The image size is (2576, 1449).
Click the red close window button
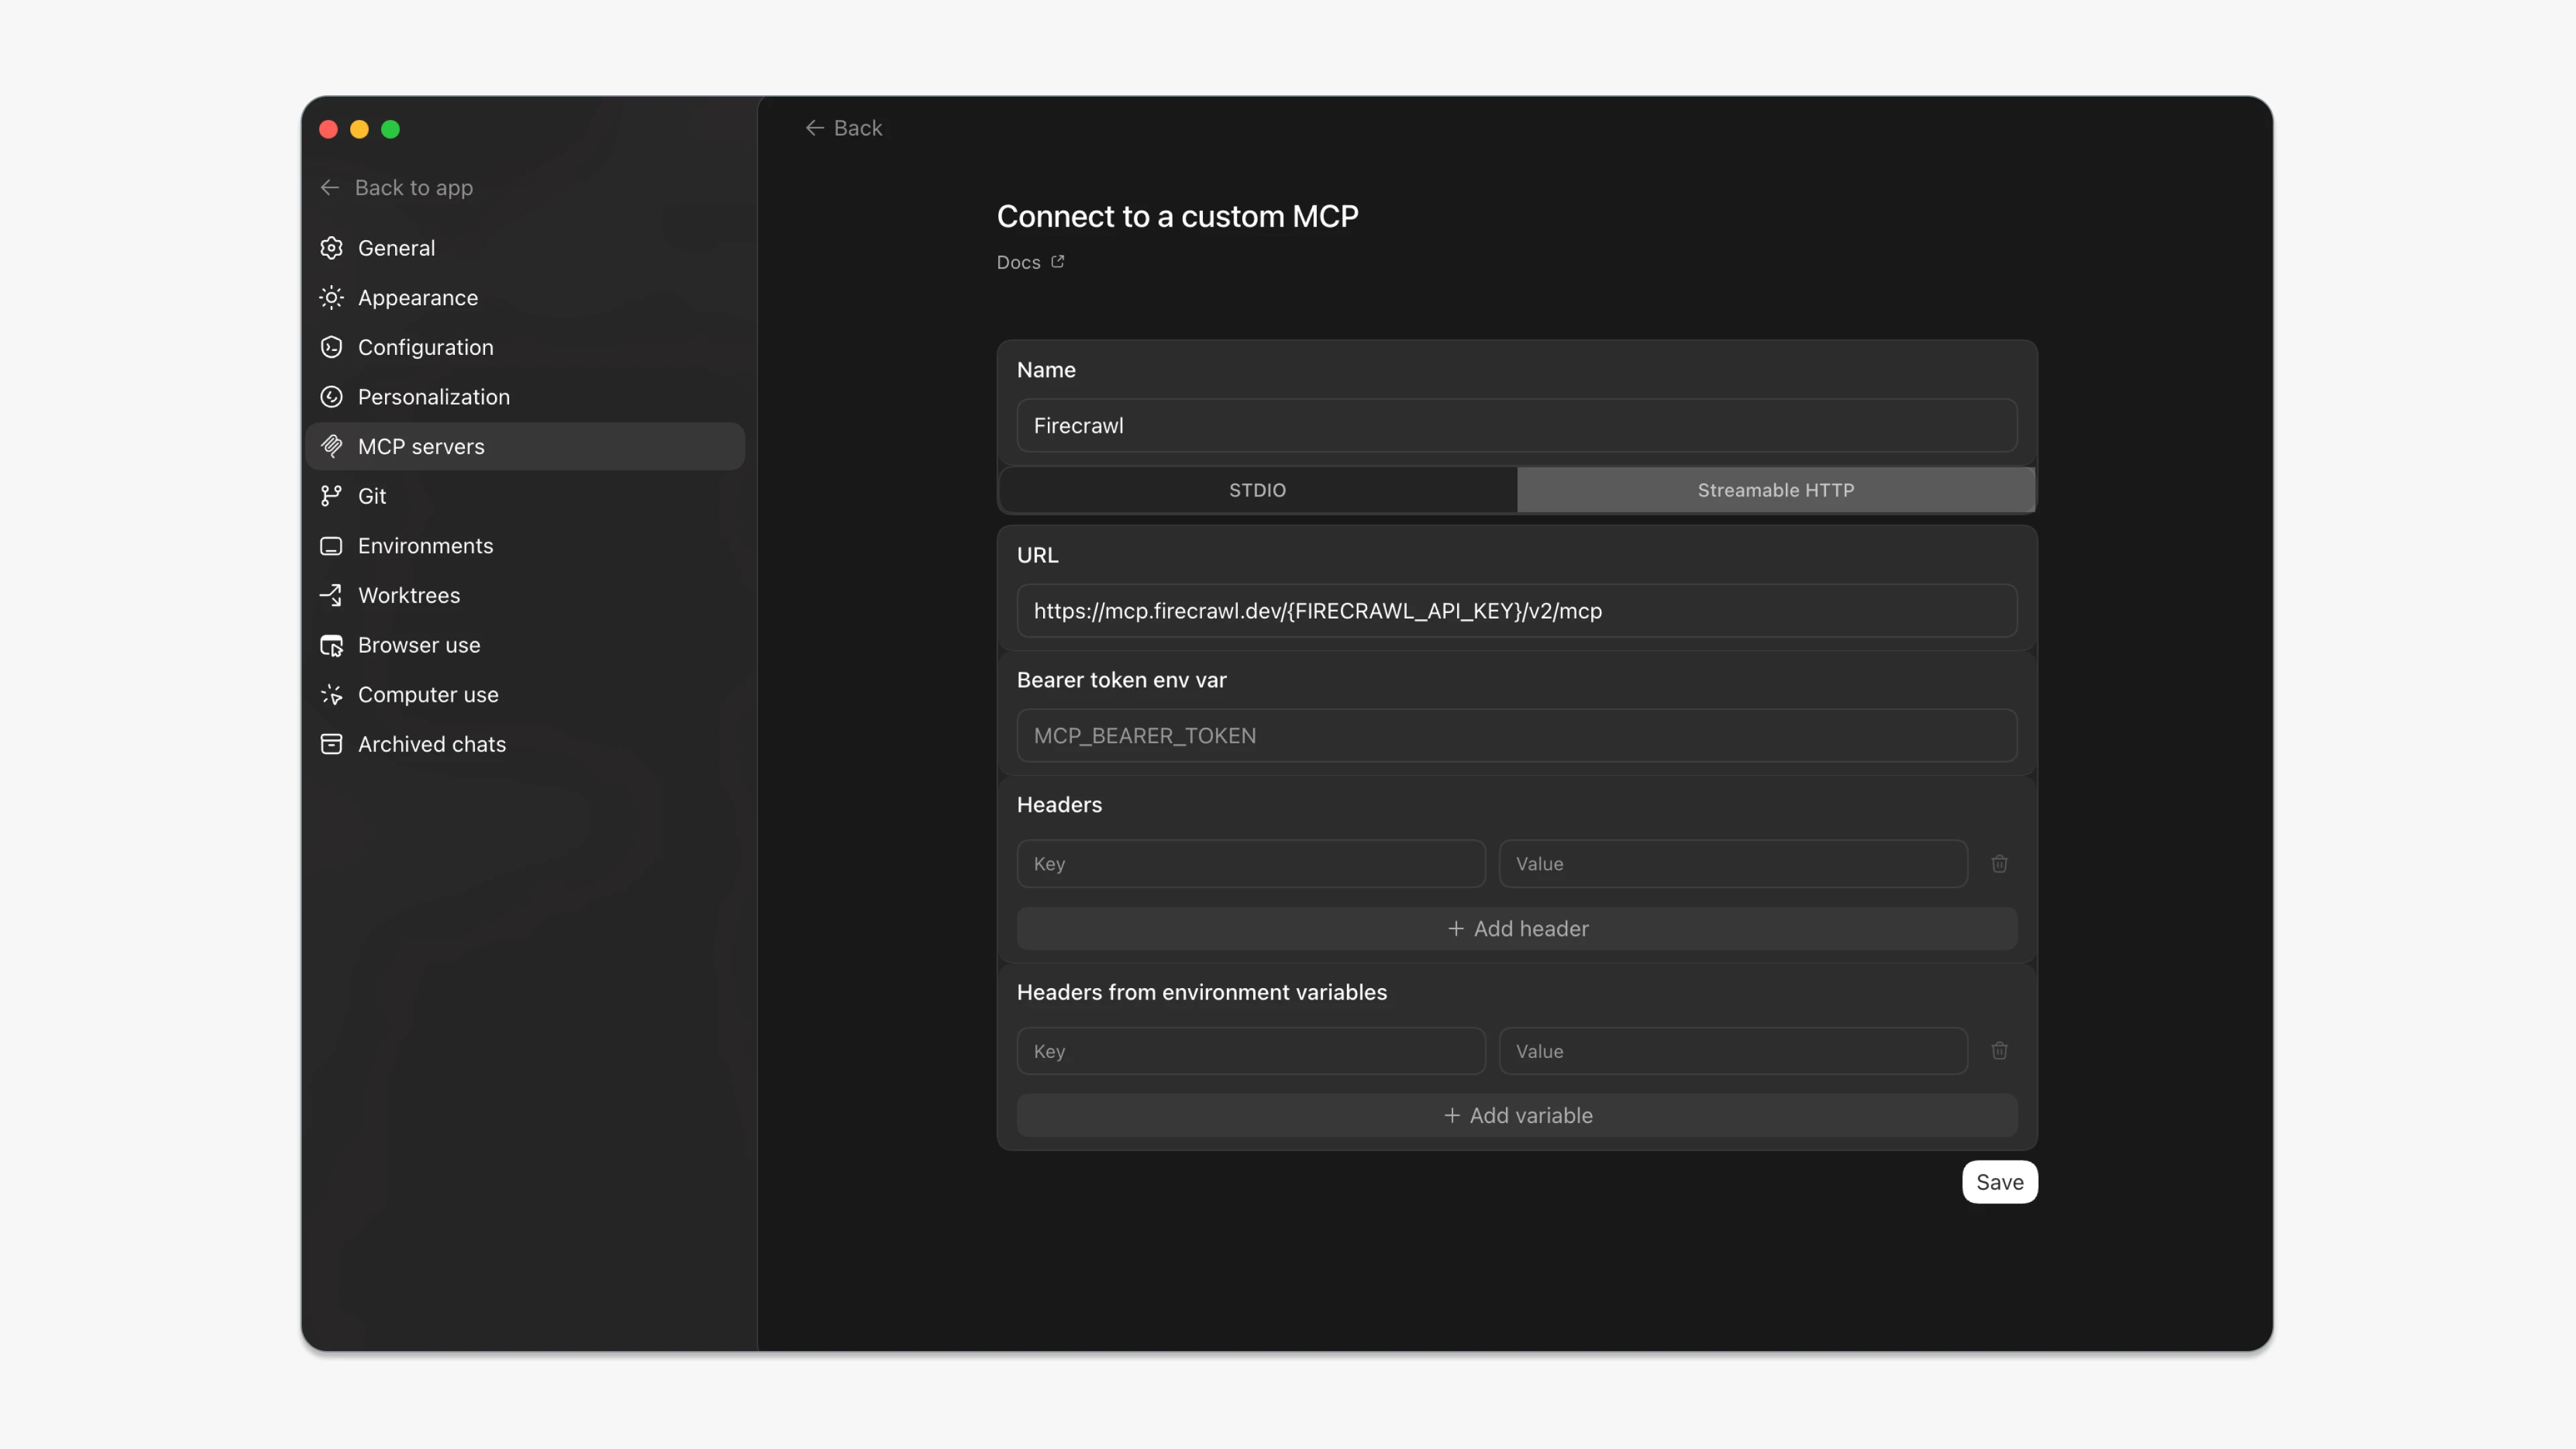point(328,129)
